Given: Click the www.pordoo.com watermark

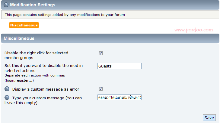Looking at the screenshot, I should click(194, 30).
